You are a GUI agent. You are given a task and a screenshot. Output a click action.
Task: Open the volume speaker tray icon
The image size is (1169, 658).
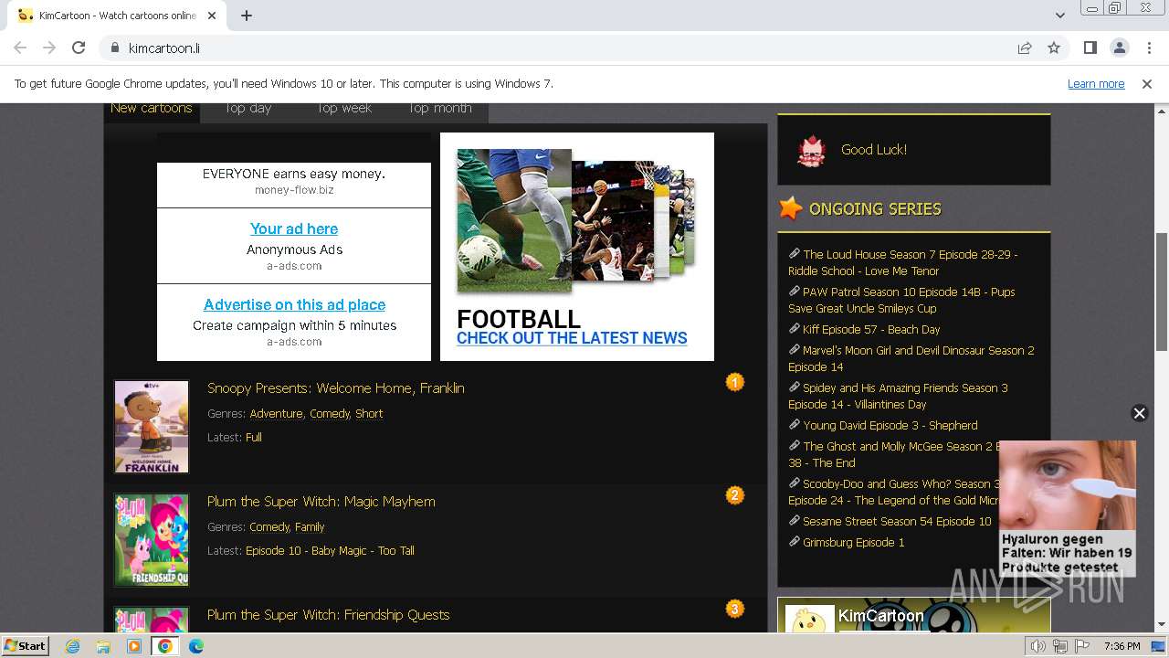1038,646
